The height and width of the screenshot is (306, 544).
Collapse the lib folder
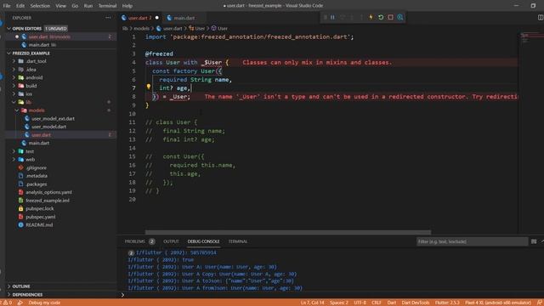tap(28, 102)
